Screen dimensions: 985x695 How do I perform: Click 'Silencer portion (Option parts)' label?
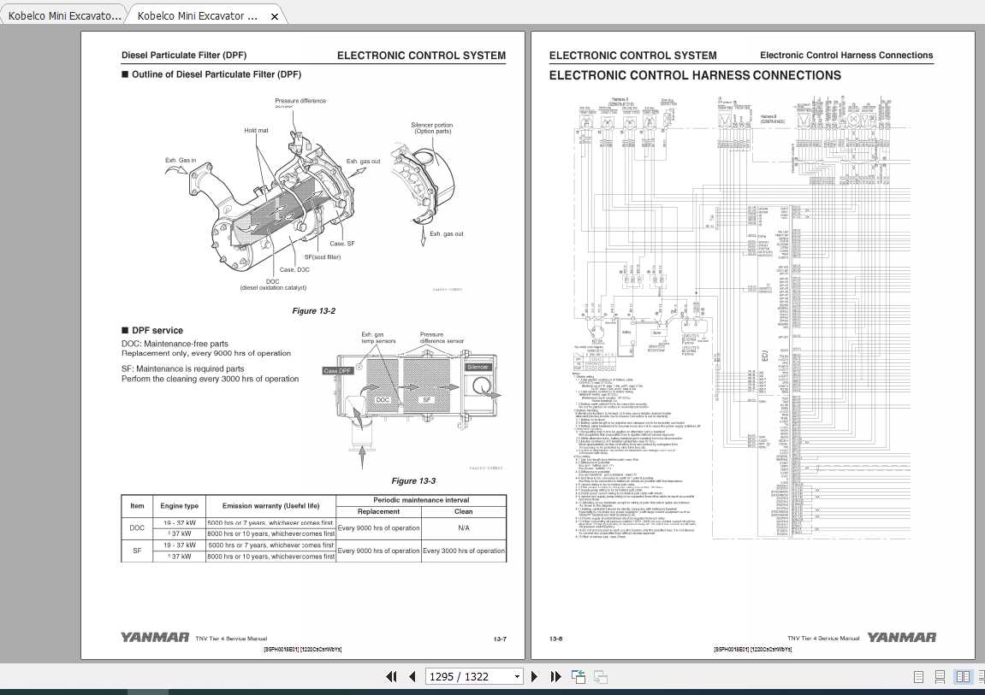(x=432, y=128)
